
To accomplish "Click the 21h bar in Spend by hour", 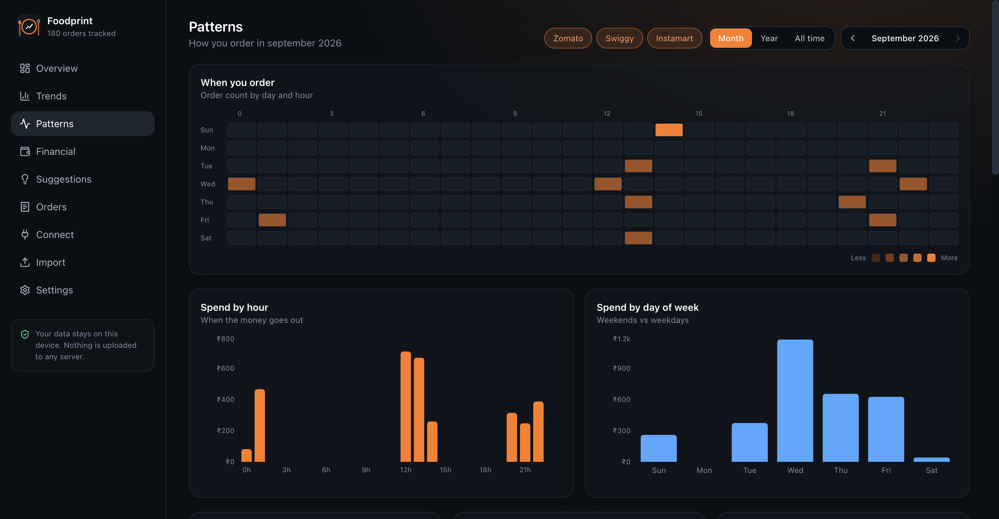I will [525, 442].
